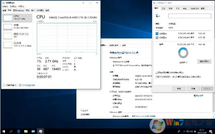Switch to the 应用历史记录 app history tab
The image size is (215, 134).
click(x=19, y=10)
